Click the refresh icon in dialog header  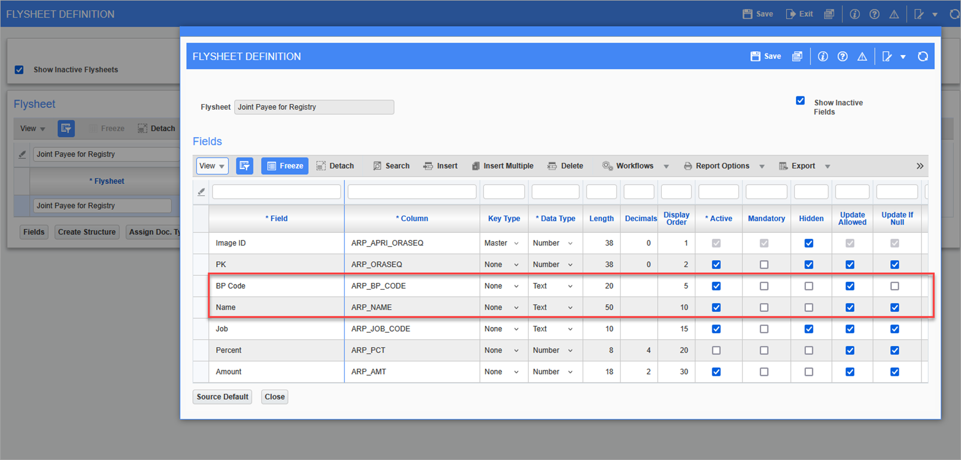click(923, 56)
